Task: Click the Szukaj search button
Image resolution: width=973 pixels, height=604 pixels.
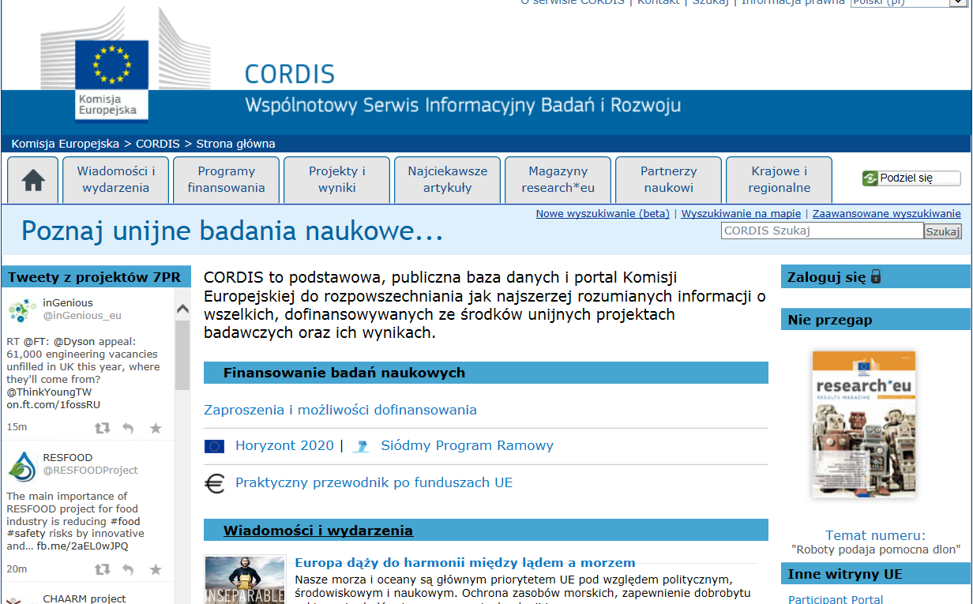Action: click(x=943, y=231)
